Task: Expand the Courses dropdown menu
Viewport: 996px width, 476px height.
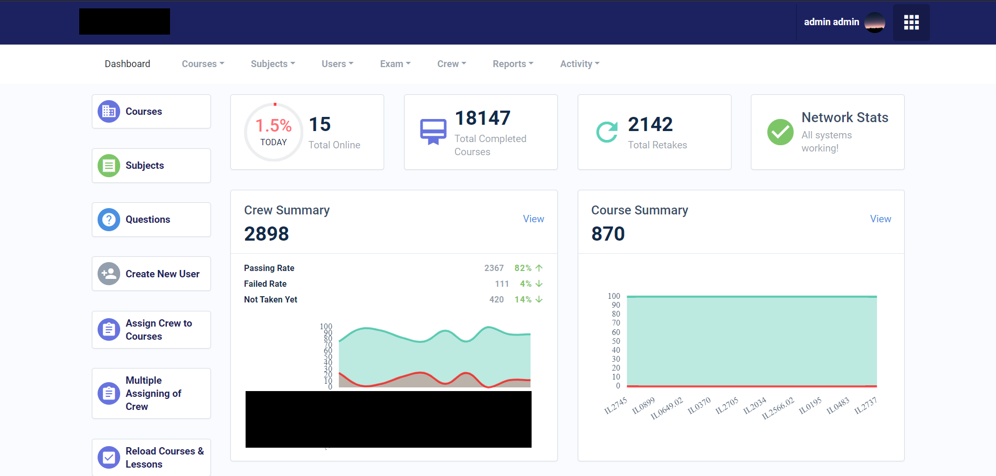Action: (203, 64)
